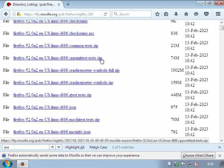Toggle Highlight All in find bar
This screenshot has width=224, height=168.
coord(75,147)
